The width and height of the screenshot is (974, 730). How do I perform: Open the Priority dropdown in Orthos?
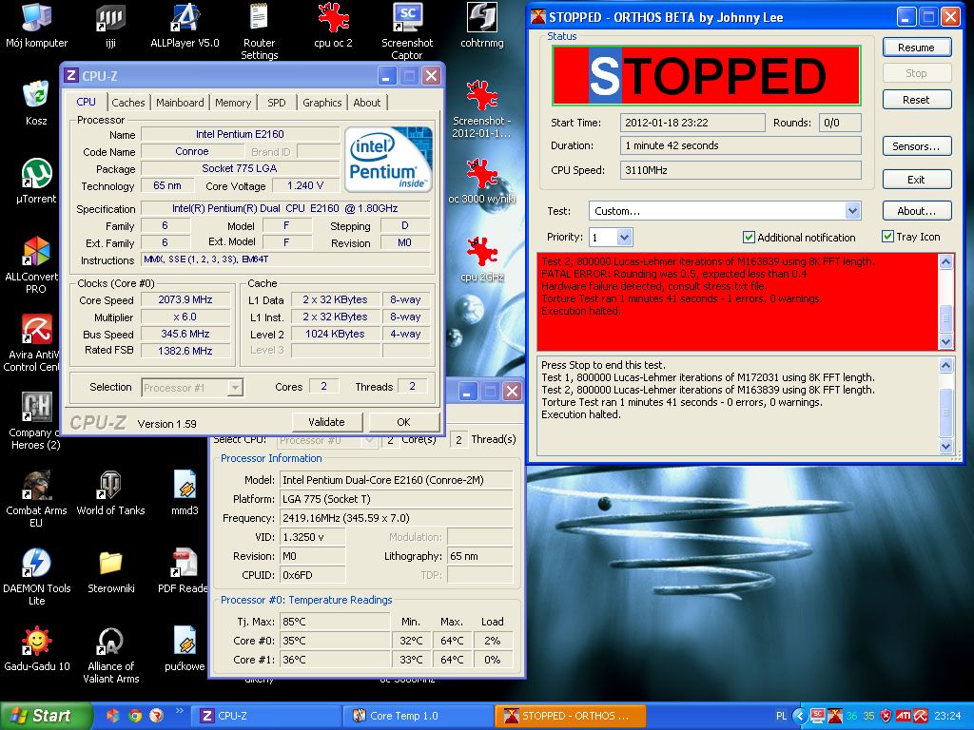click(625, 237)
